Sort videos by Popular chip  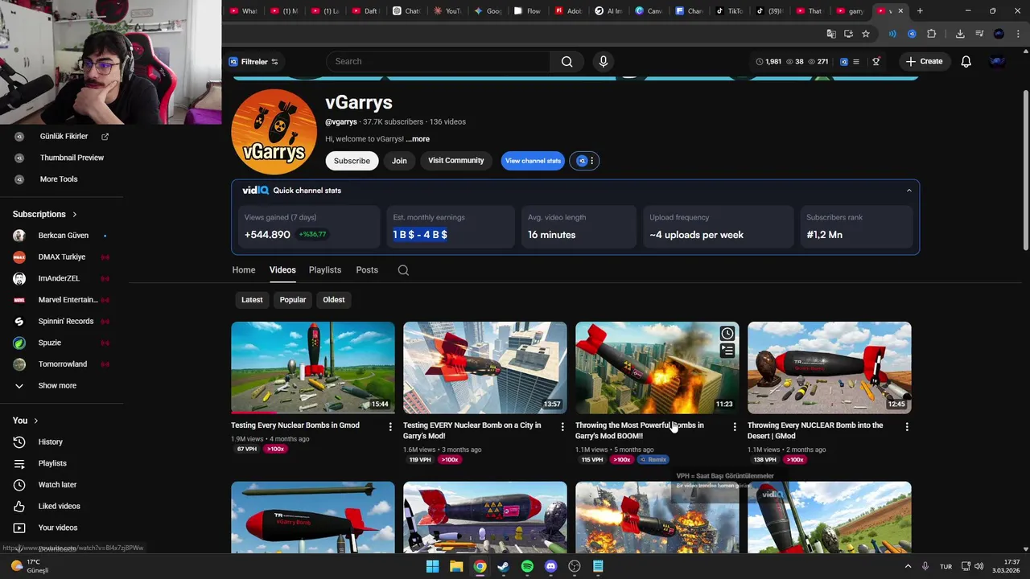(293, 300)
